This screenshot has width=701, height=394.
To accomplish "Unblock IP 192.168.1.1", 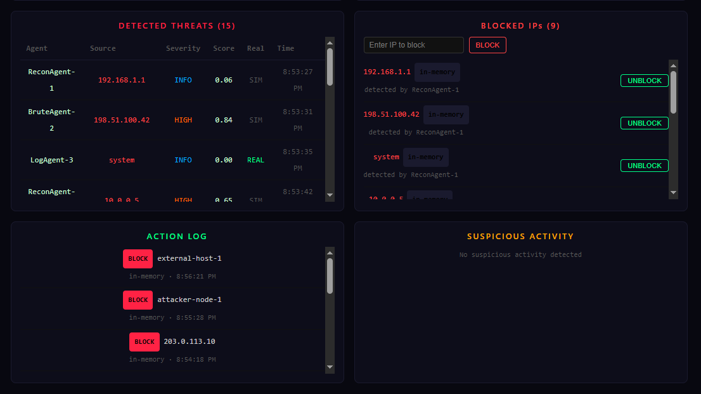I will [x=644, y=81].
